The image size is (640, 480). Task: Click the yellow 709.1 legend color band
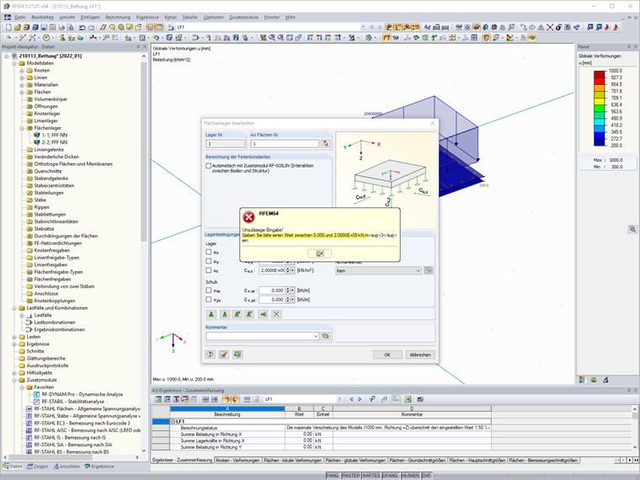tap(600, 101)
